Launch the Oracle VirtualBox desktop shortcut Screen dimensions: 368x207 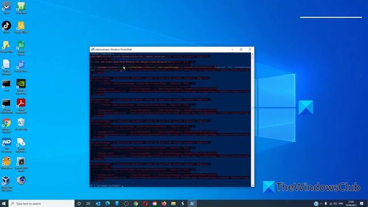[6, 181]
